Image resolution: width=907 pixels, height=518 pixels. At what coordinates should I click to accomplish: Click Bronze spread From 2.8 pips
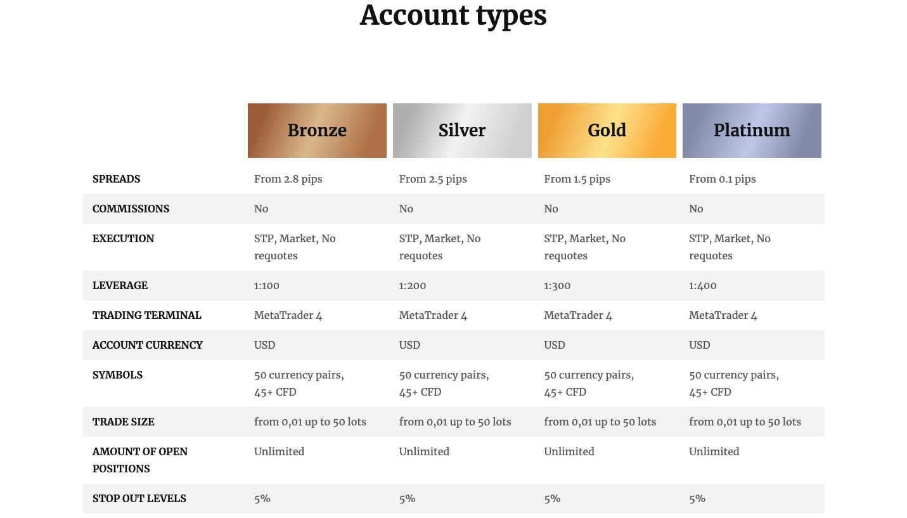(x=288, y=179)
